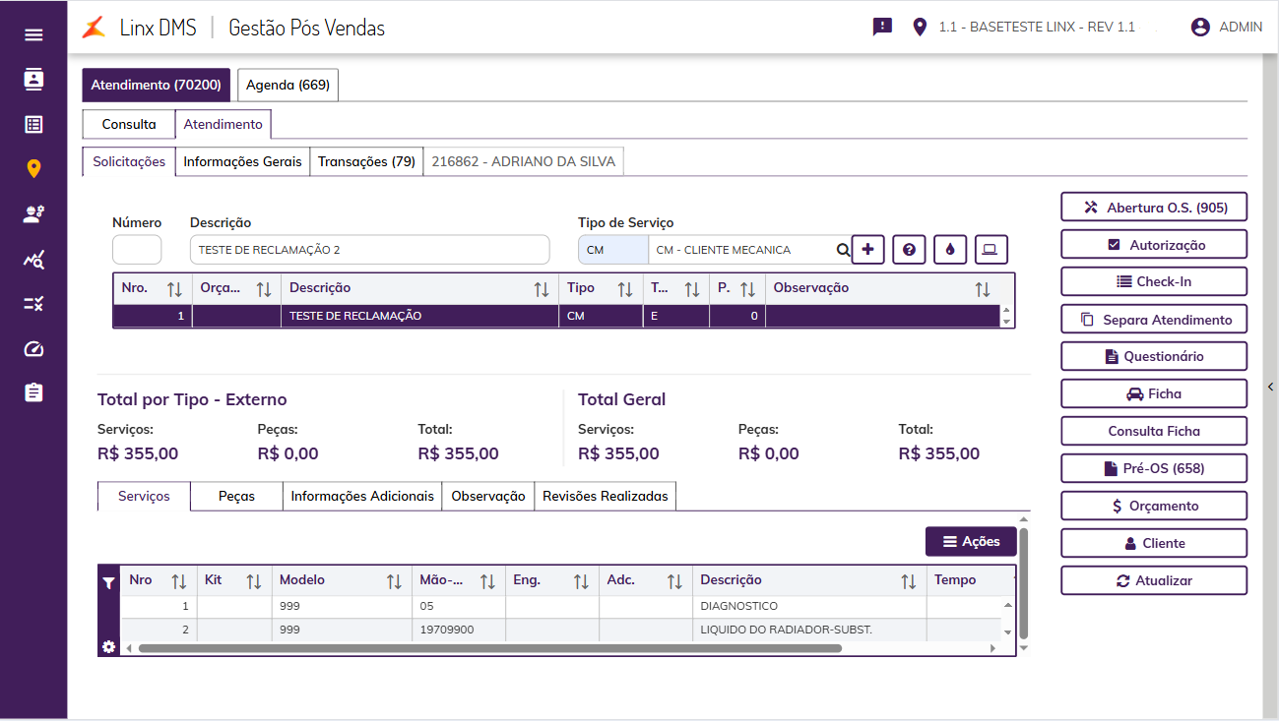Switch to the Atendimento (70200) tab
The width and height of the screenshot is (1279, 721).
tap(157, 85)
